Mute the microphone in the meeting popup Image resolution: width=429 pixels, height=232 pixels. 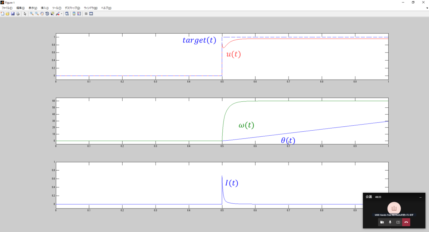tap(390, 222)
